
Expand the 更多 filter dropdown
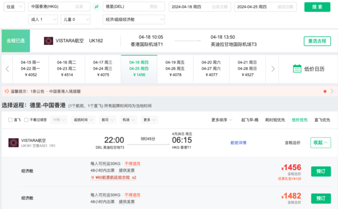click(149, 120)
